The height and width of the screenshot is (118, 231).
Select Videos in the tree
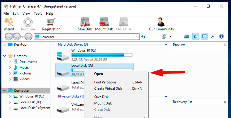24,79
